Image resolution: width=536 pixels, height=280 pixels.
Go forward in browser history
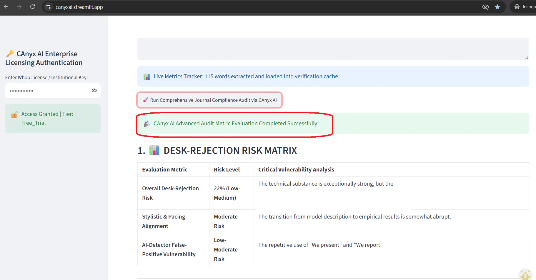[x=19, y=7]
